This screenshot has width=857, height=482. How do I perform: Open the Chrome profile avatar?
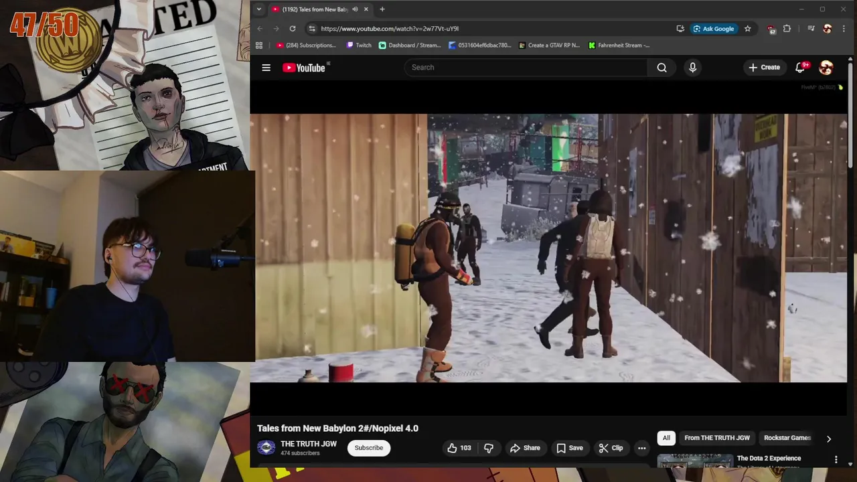click(828, 29)
